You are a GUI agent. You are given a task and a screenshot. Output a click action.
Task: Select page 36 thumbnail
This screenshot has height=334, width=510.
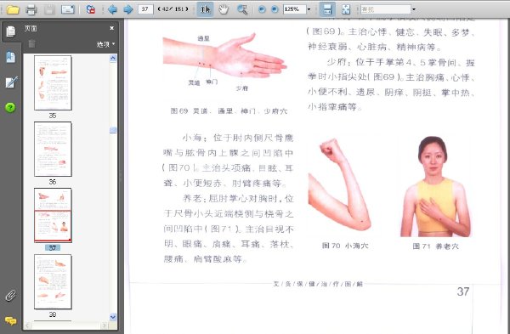tap(53, 149)
